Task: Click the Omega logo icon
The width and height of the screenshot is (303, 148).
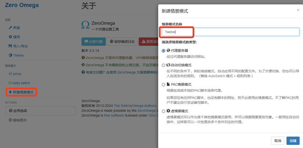Action: (85, 25)
